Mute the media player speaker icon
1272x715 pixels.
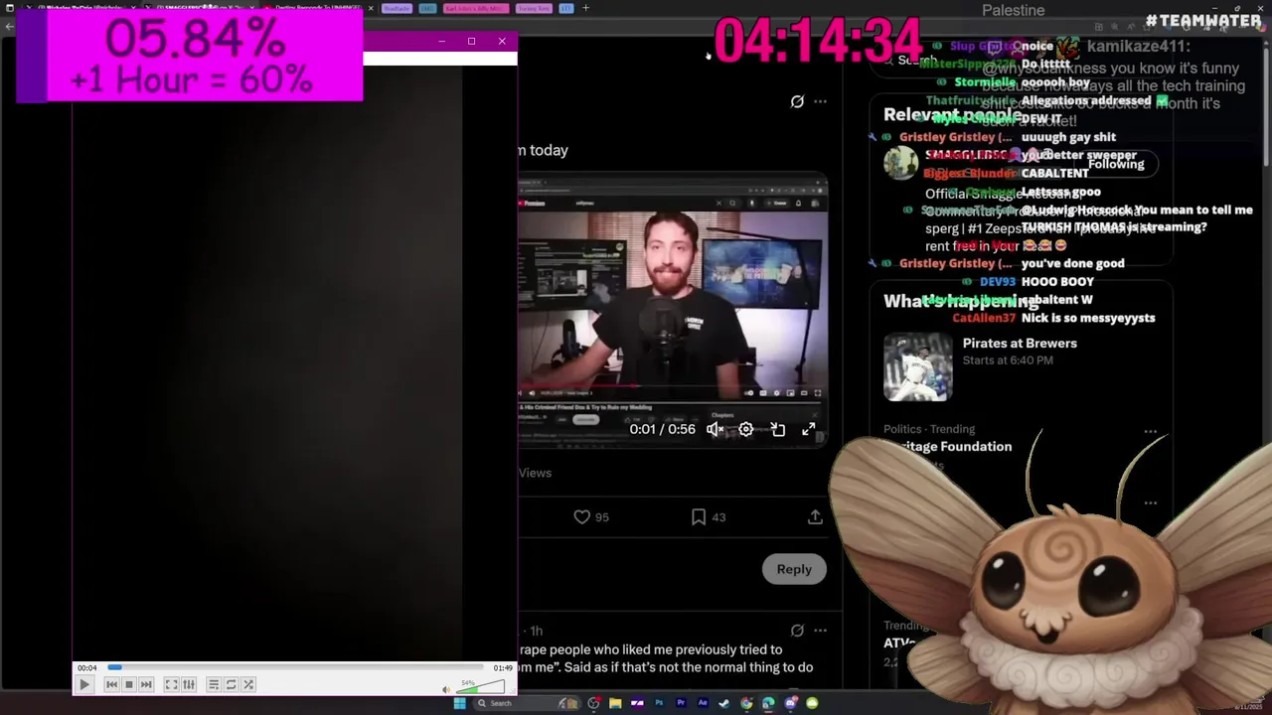446,689
